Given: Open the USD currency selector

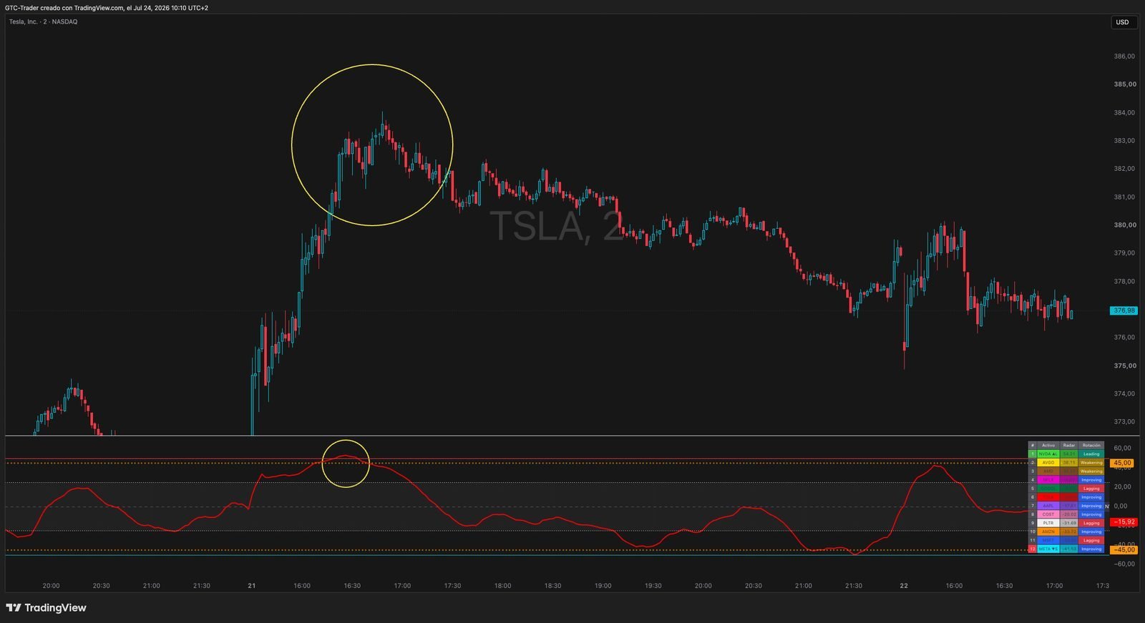Looking at the screenshot, I should tap(1123, 22).
